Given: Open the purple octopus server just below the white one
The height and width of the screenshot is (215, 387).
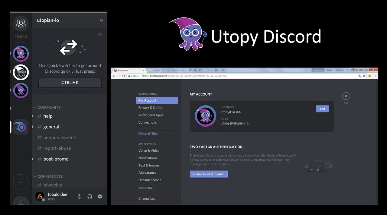Looking at the screenshot, I should pyautogui.click(x=21, y=90).
